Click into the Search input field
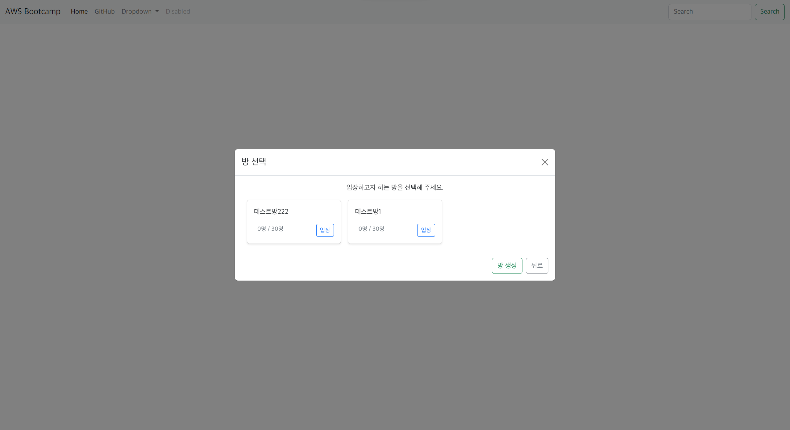Viewport: 790px width, 430px height. [x=710, y=11]
